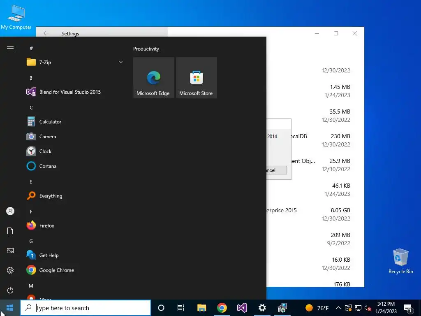
Task: Open File Explorer from taskbar
Action: (x=201, y=308)
